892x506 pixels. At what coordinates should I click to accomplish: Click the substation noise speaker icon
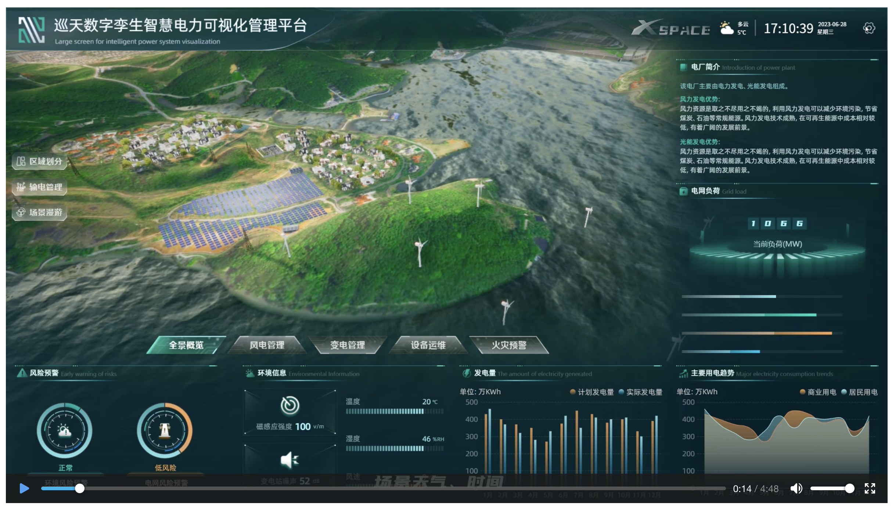click(x=290, y=460)
